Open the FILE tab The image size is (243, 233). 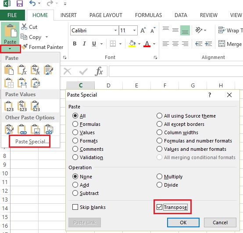coord(12,15)
